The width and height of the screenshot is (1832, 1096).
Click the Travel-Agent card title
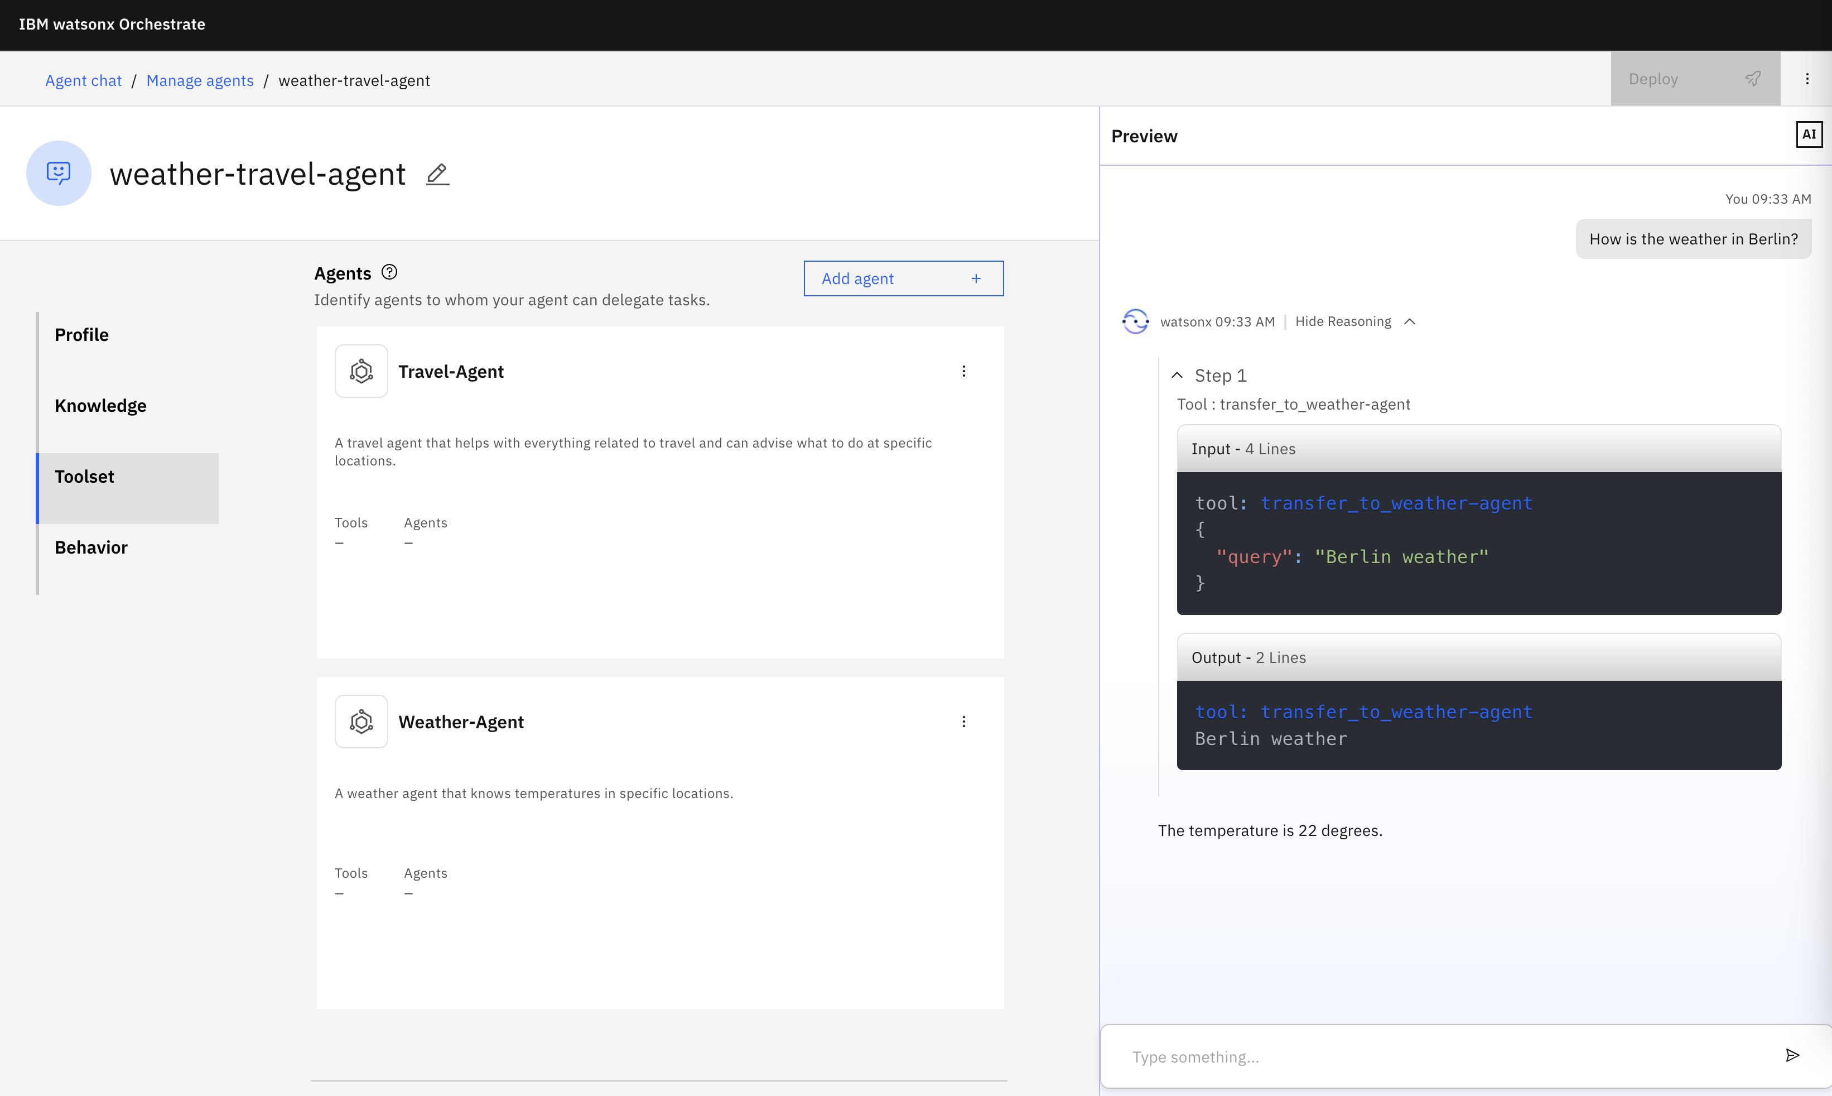(451, 372)
